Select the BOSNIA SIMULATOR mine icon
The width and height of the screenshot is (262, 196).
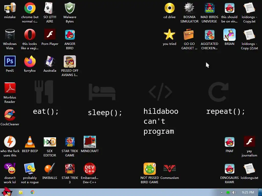point(189,8)
